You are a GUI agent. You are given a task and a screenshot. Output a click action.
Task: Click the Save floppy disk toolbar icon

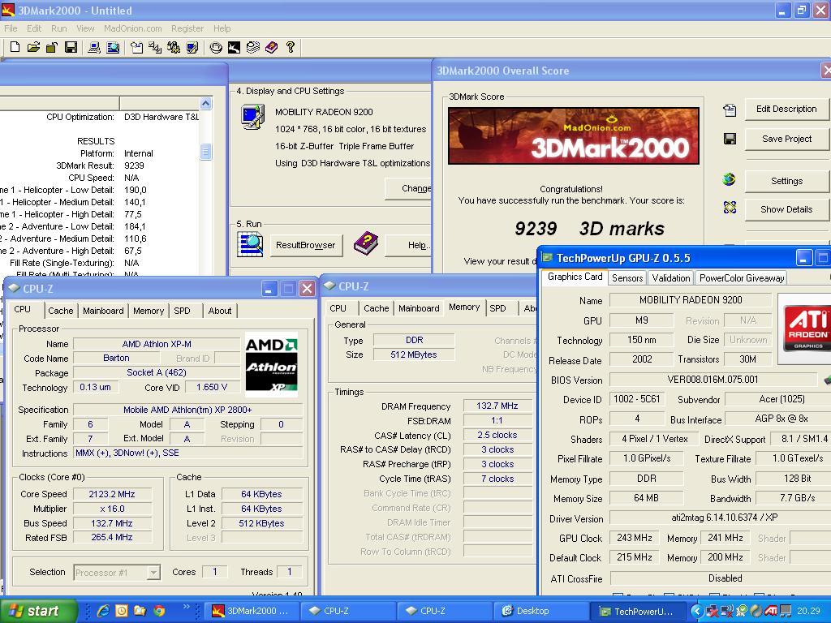(71, 47)
